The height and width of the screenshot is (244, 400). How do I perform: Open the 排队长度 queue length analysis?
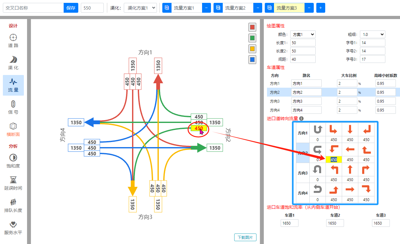point(13,206)
